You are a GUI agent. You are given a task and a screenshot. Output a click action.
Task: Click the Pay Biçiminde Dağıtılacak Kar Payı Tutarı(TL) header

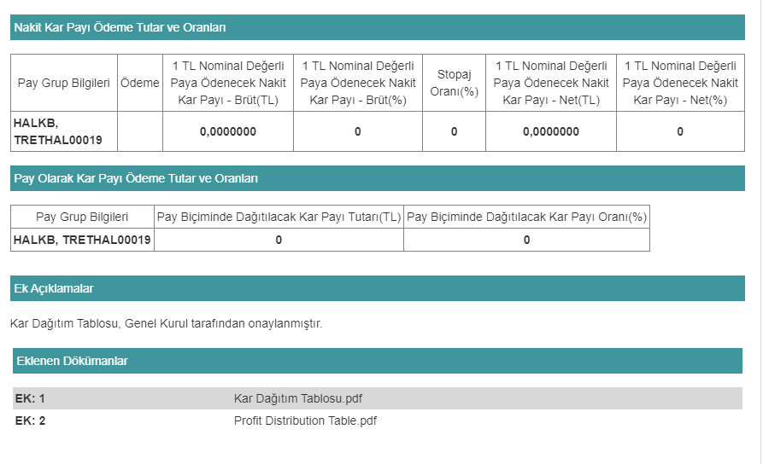(x=279, y=217)
